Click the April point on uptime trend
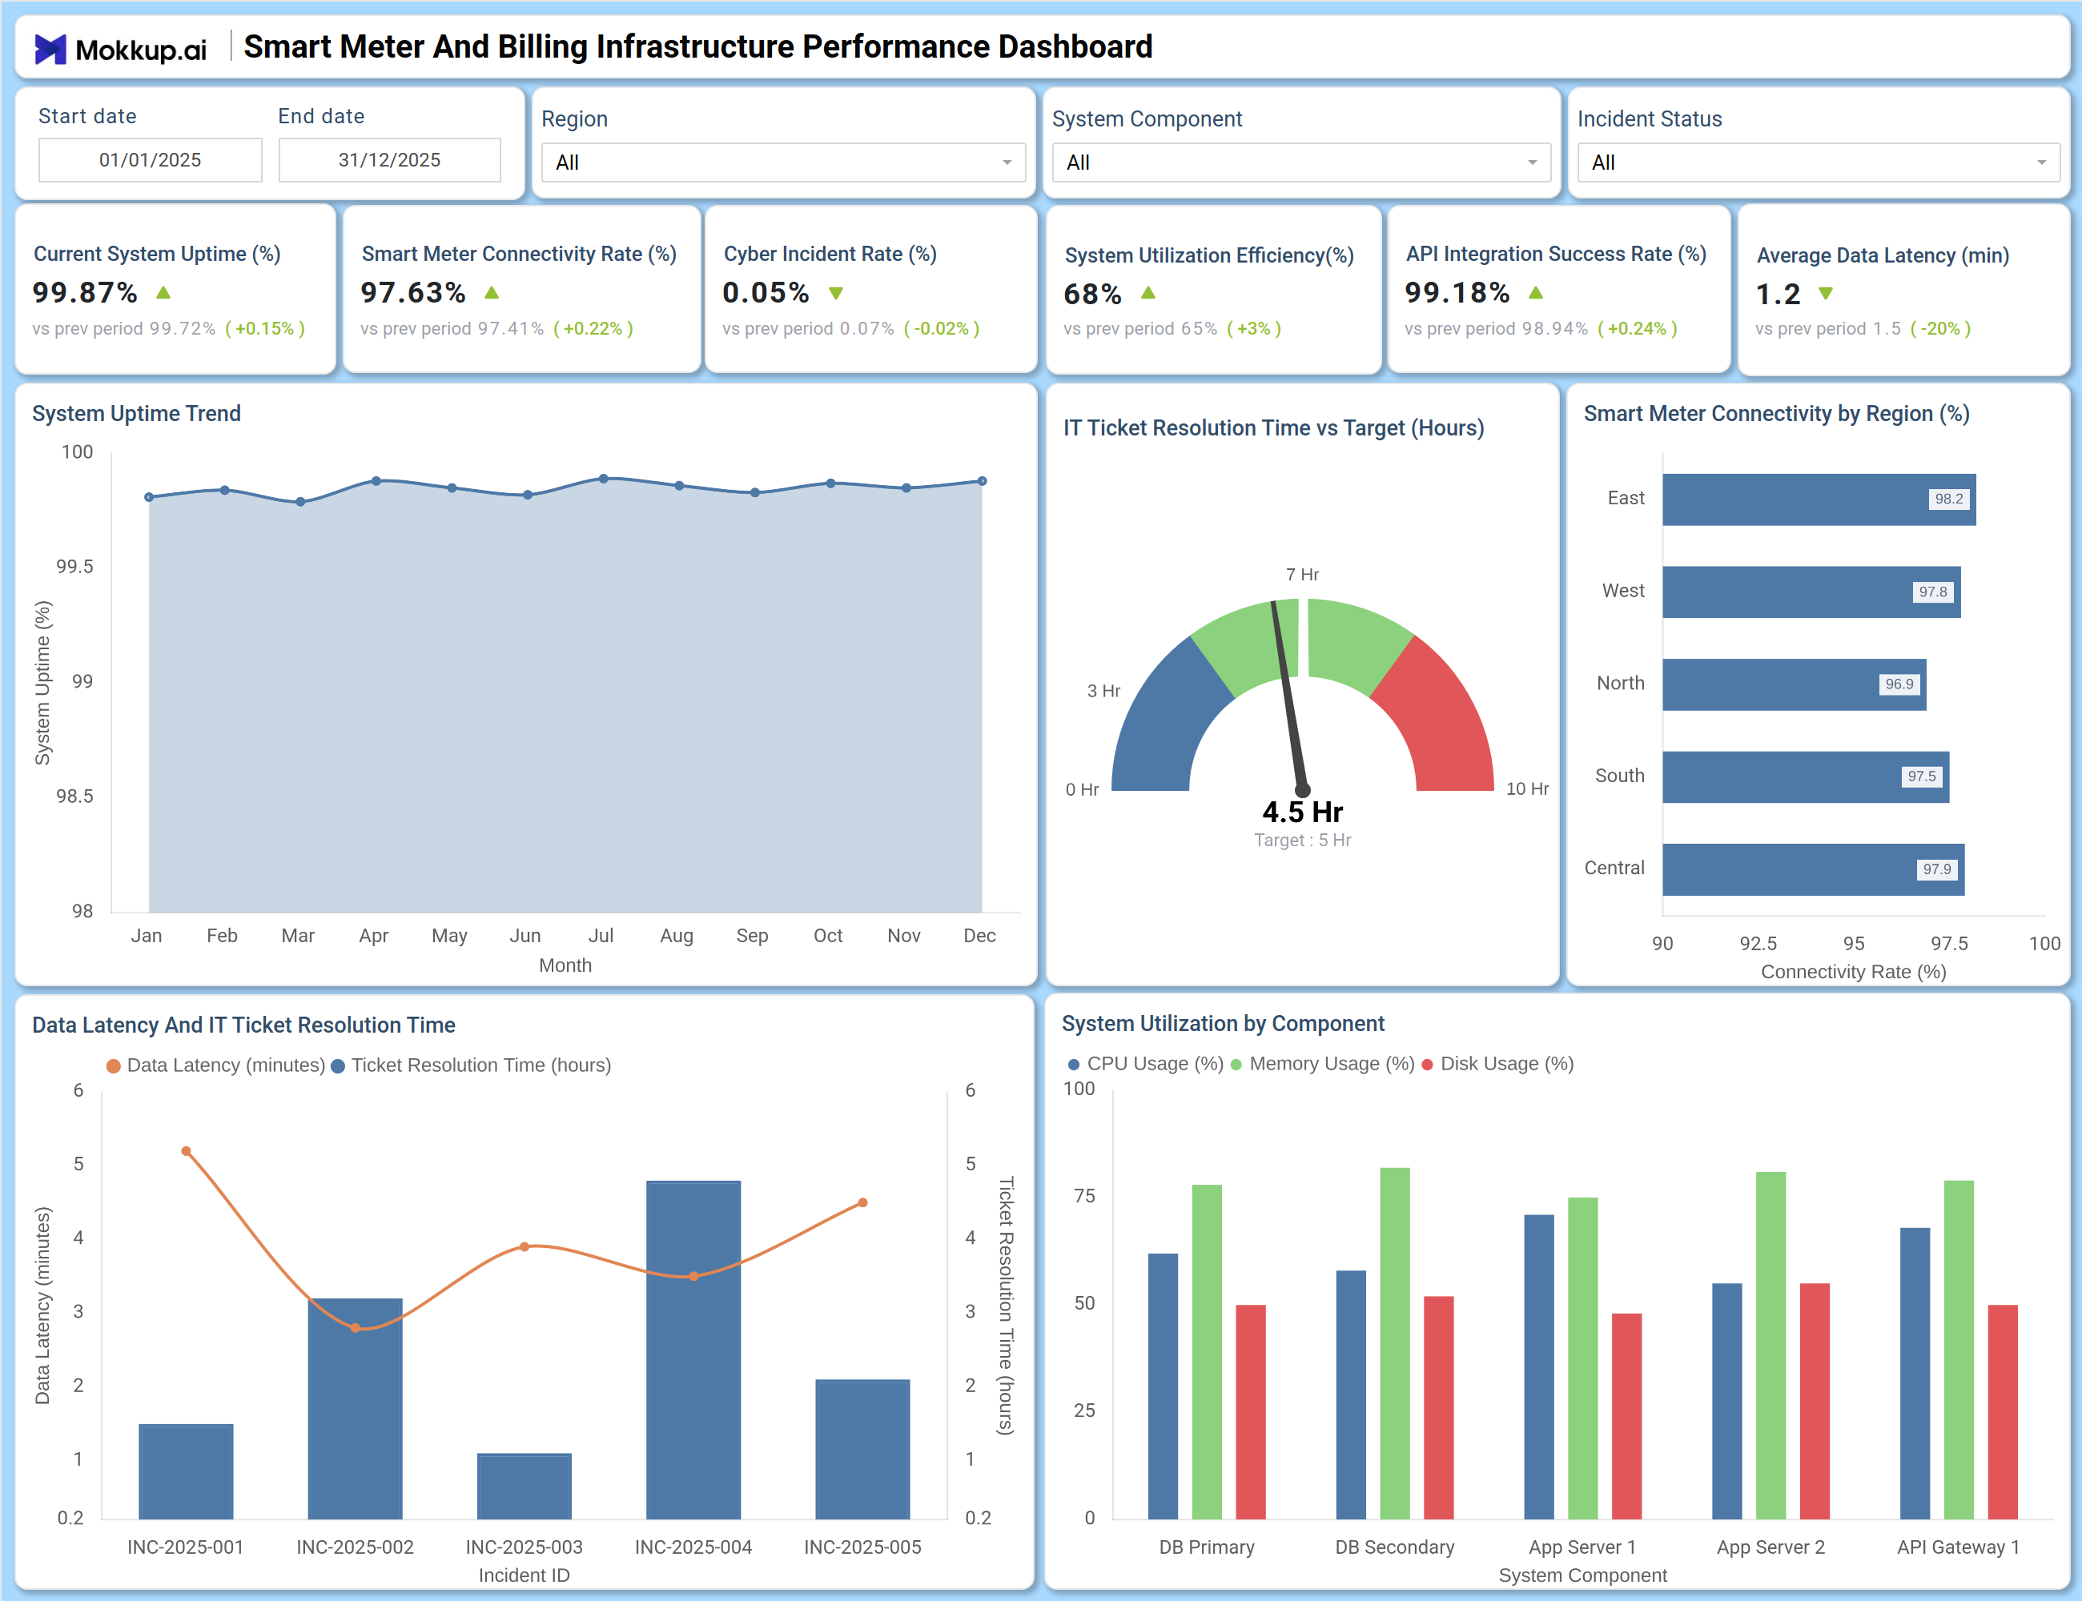The width and height of the screenshot is (2082, 1601). tap(376, 481)
